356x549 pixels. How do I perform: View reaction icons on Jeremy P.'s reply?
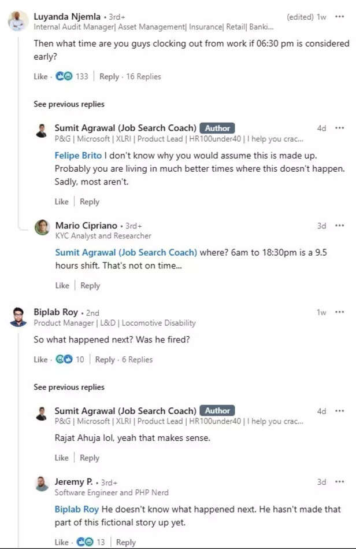point(84,542)
